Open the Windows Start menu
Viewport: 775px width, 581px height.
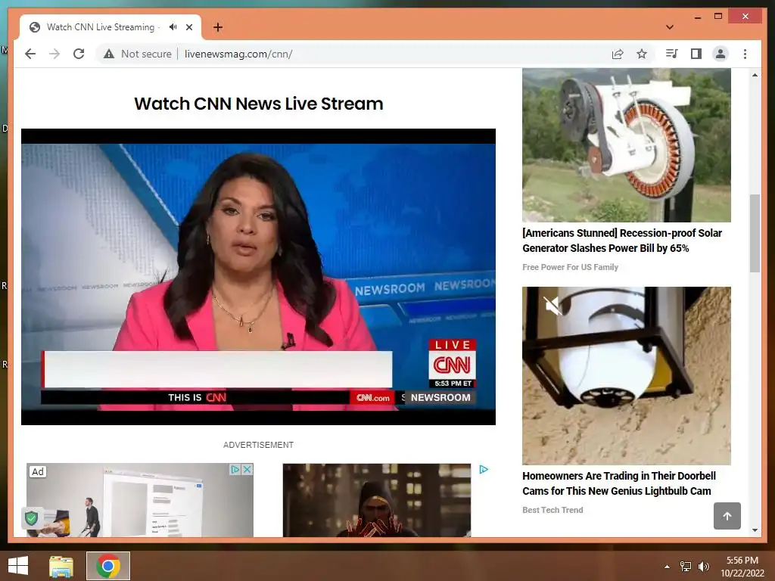(x=18, y=566)
